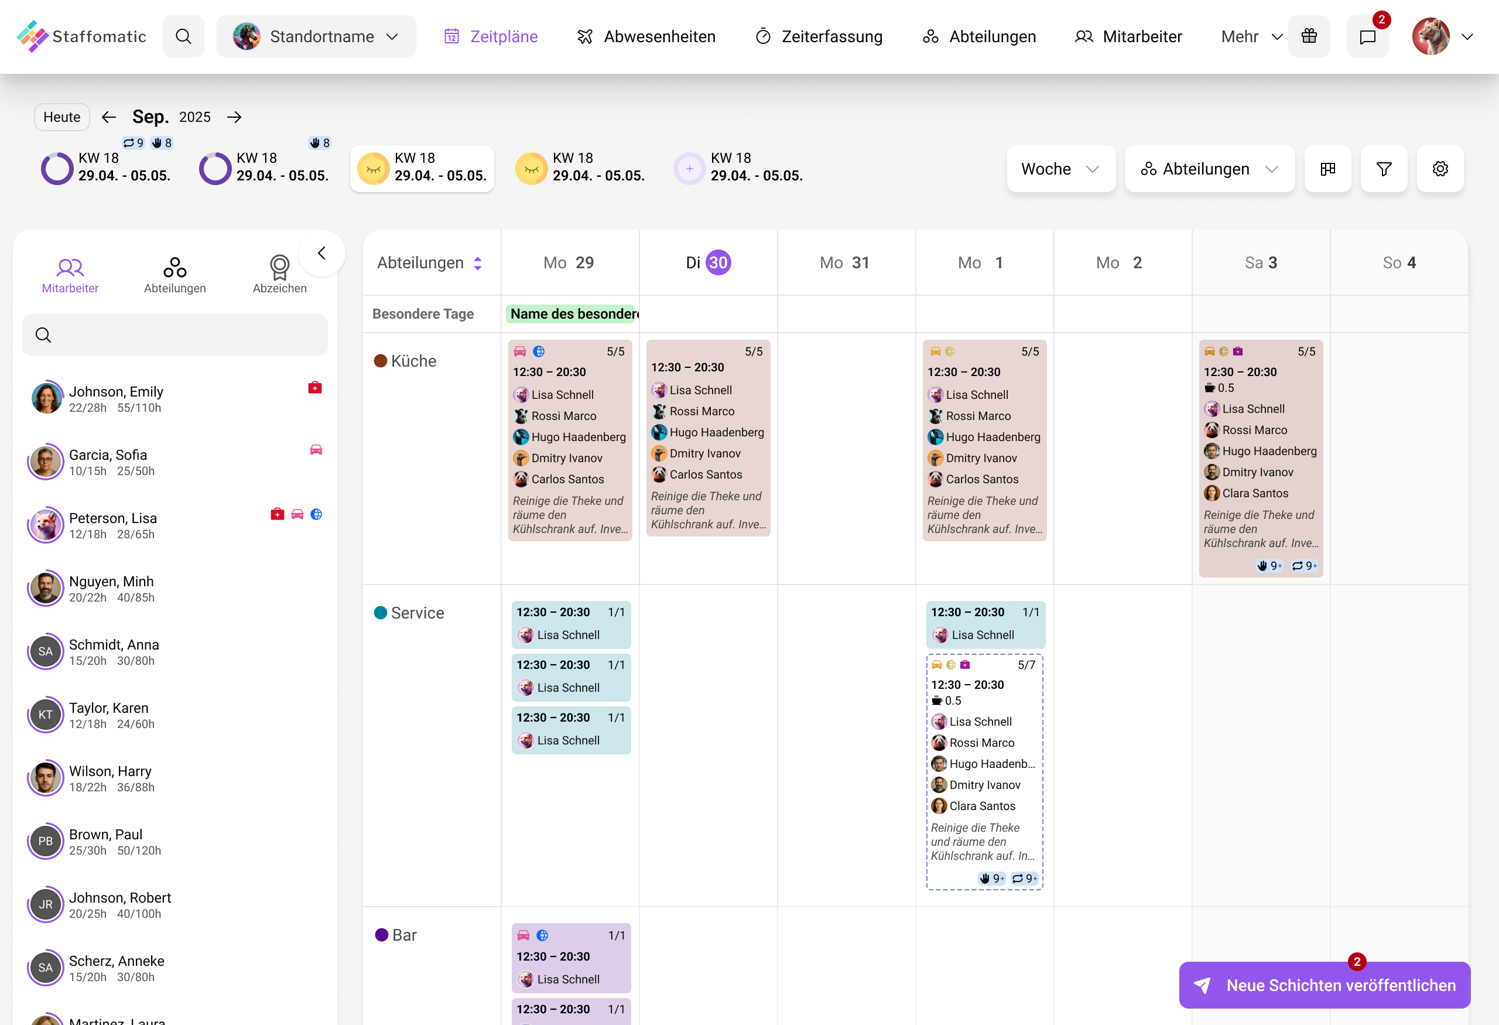Click the purple progress ring on first KW 18

click(x=57, y=168)
